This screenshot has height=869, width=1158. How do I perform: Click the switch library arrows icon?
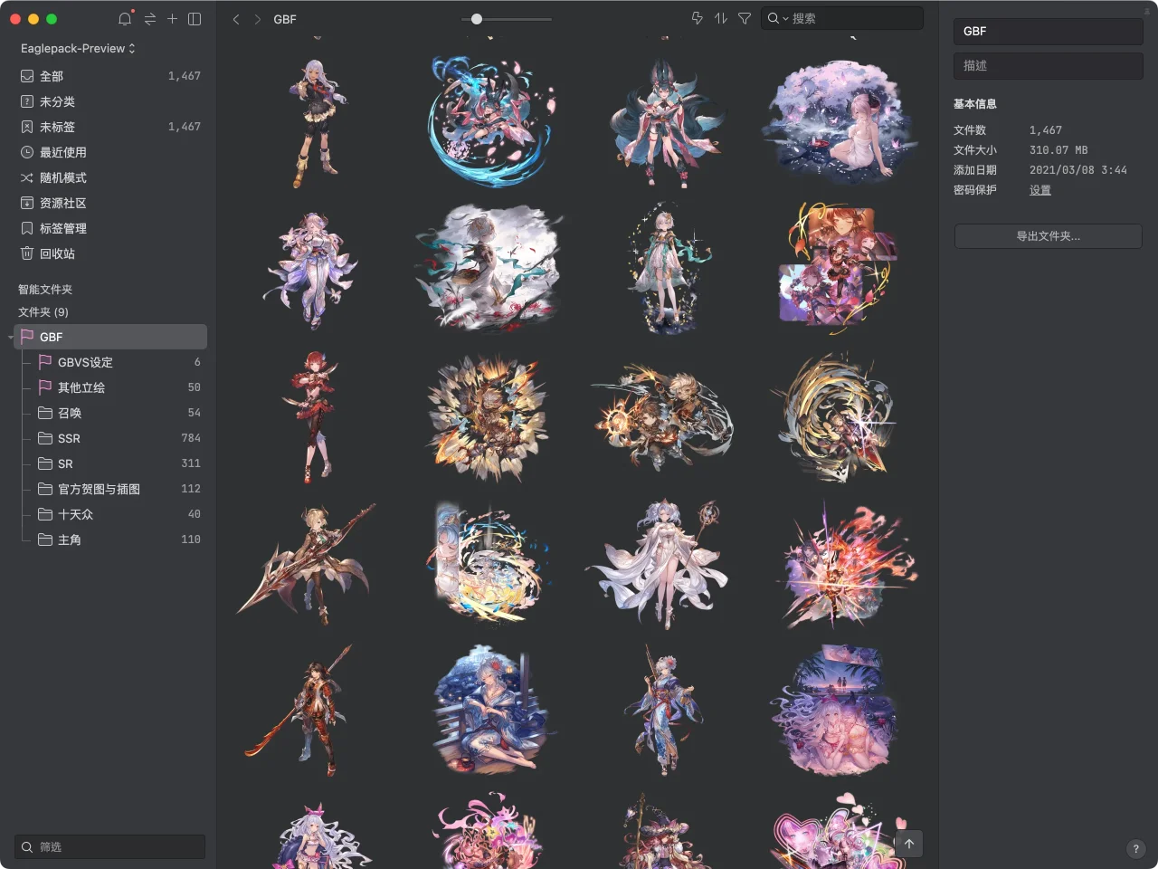pos(150,19)
